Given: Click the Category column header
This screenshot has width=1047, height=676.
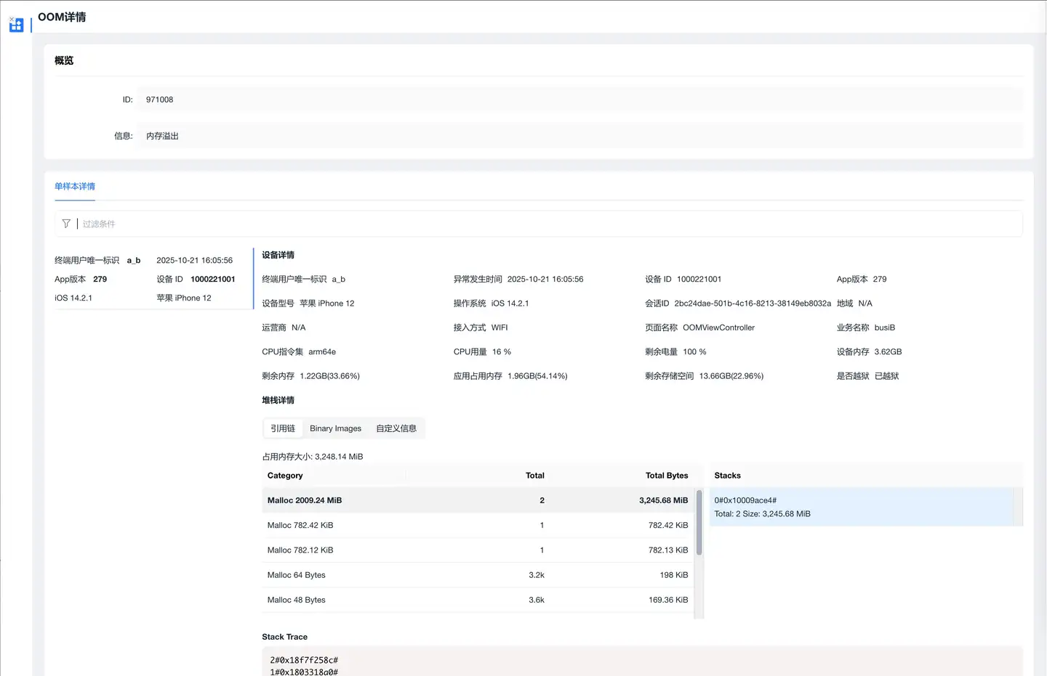Looking at the screenshot, I should (x=285, y=476).
